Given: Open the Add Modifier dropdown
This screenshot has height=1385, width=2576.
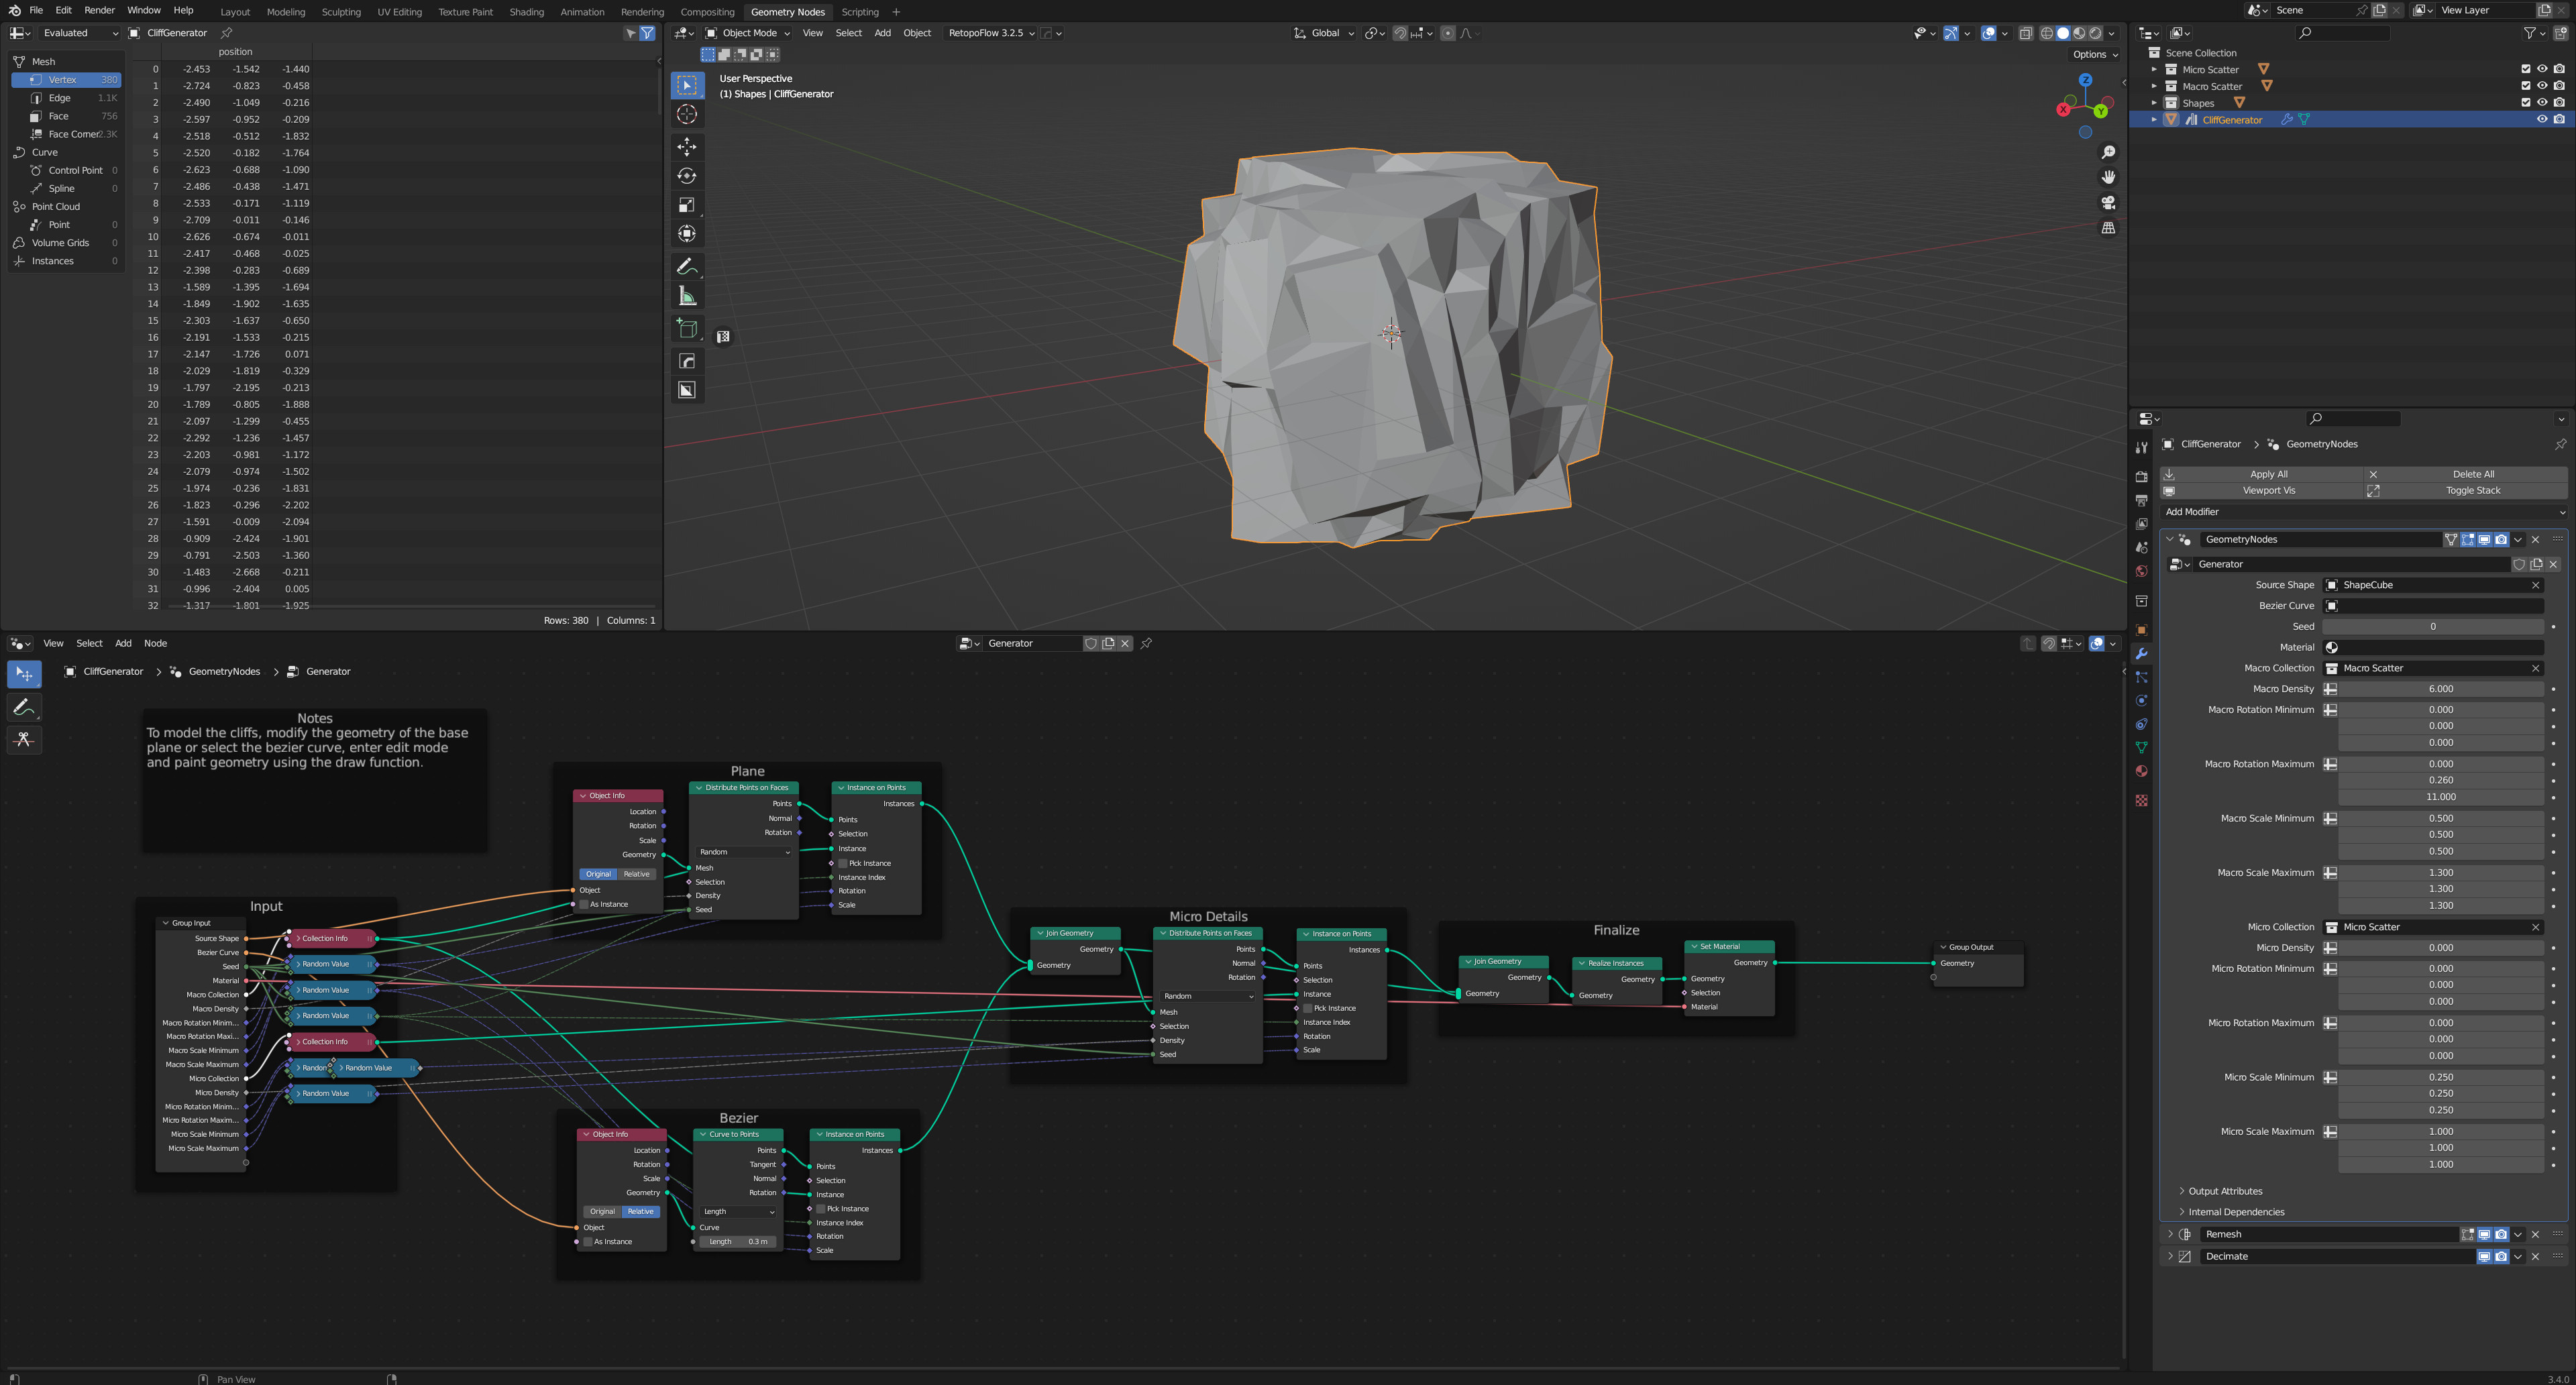Looking at the screenshot, I should click(x=2364, y=512).
